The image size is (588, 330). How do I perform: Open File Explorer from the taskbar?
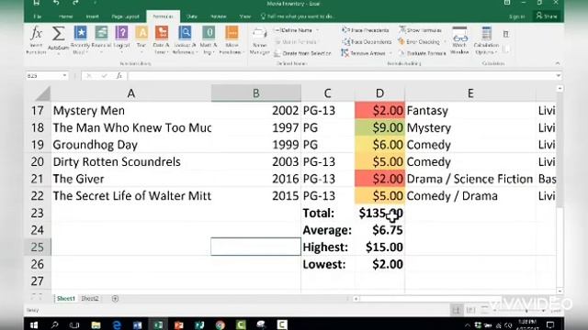(x=96, y=324)
